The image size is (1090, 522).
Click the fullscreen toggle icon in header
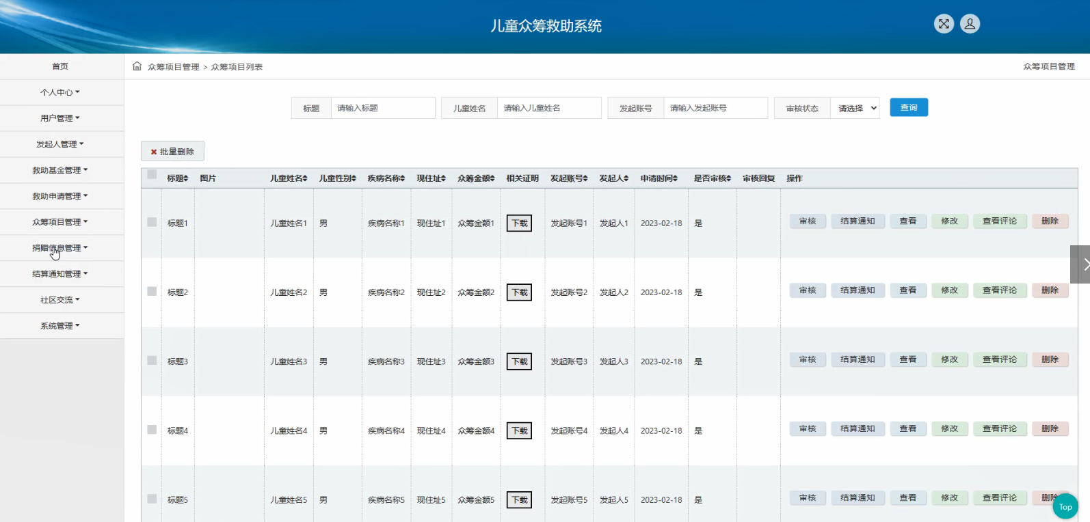(944, 24)
